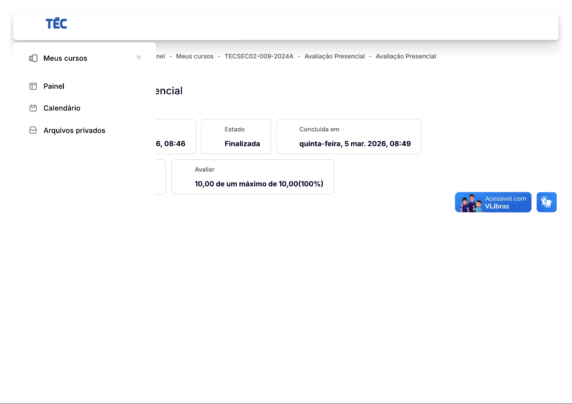Click the Acessível com VLibras text

pyautogui.click(x=505, y=202)
